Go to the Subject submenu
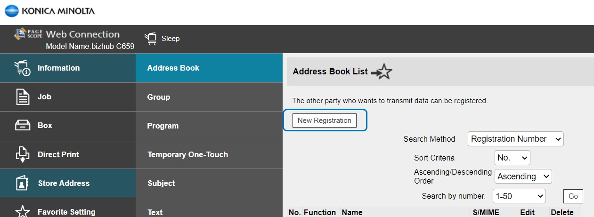 coord(161,183)
